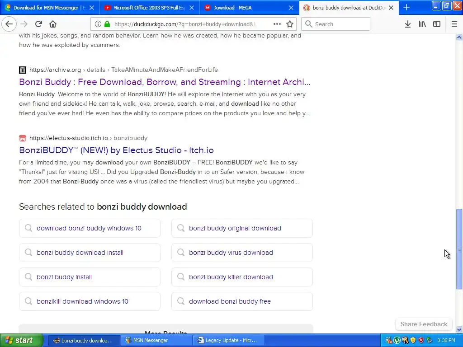
Task: Click the Share Feedback button
Action: (424, 324)
